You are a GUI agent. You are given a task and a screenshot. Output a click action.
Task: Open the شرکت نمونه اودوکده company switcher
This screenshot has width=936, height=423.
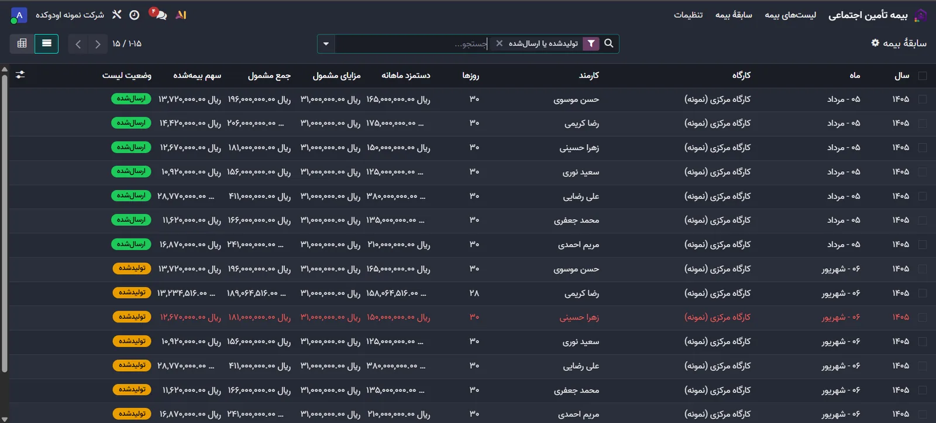tap(70, 15)
